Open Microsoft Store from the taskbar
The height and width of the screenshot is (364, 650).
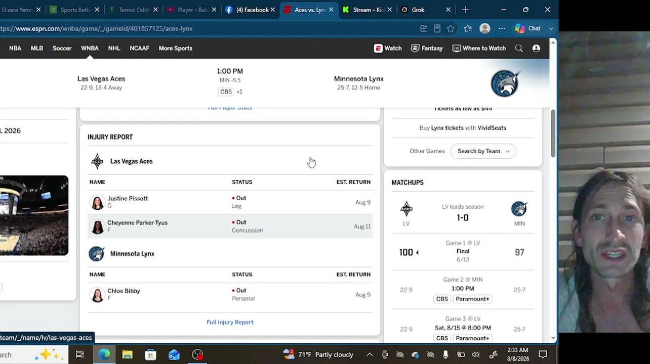pos(150,354)
